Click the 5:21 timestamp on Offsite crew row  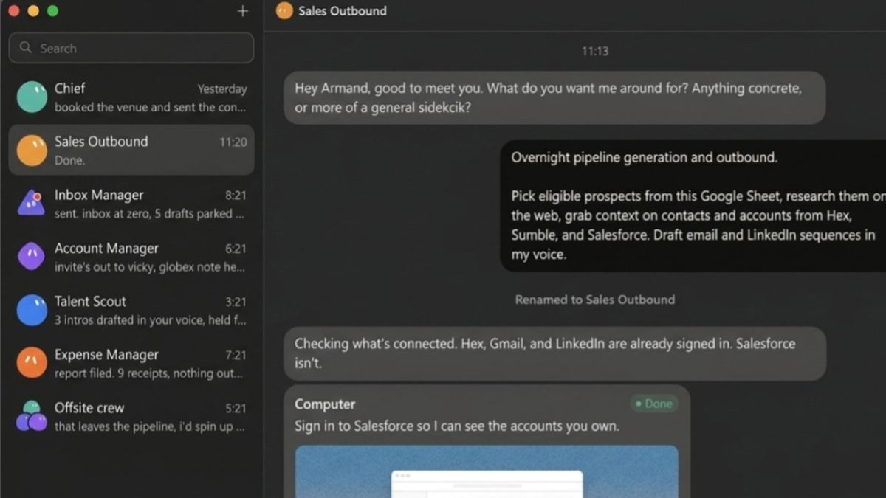pos(236,408)
